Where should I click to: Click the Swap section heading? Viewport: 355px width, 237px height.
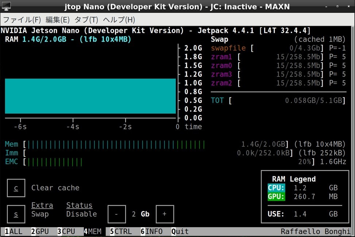point(219,39)
